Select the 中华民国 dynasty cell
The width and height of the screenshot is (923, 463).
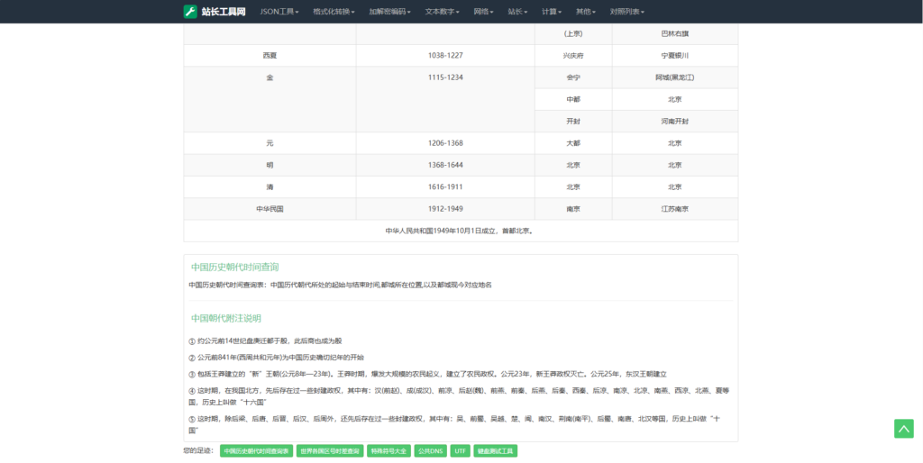coord(270,209)
